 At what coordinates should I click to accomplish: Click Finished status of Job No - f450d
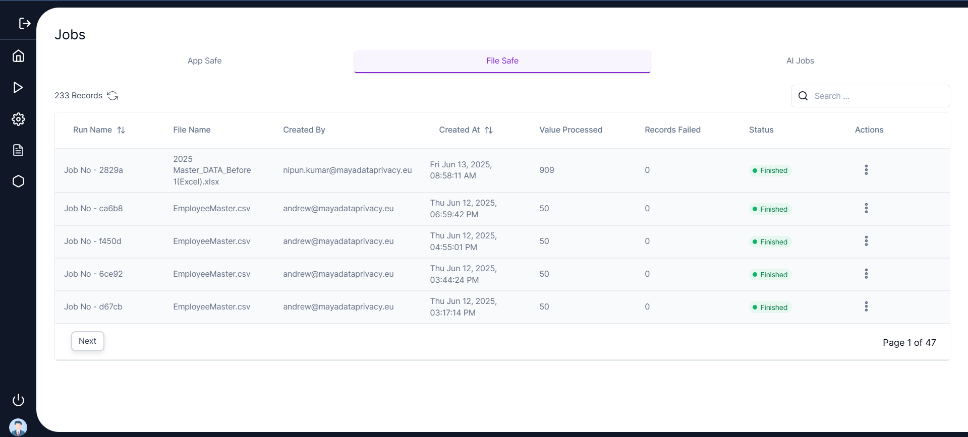point(770,242)
